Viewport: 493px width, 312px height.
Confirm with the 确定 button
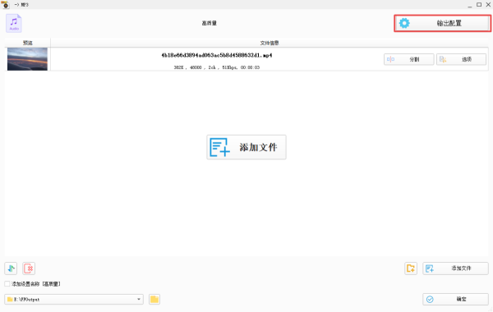[x=455, y=299]
